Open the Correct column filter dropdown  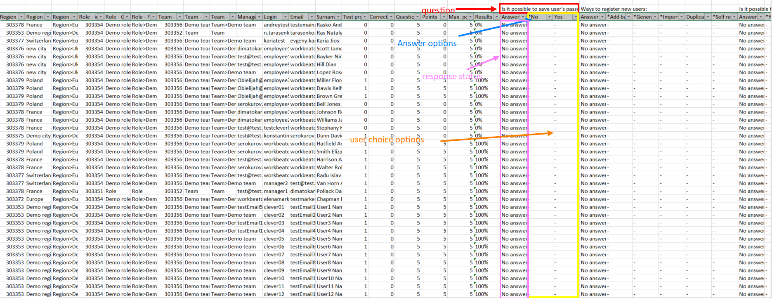391,17
